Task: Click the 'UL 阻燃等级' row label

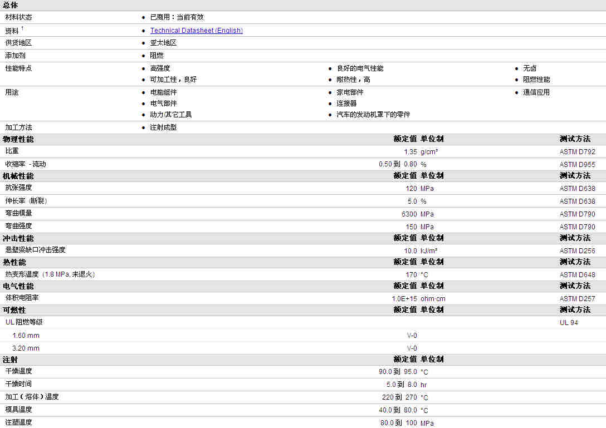Action: pos(24,322)
